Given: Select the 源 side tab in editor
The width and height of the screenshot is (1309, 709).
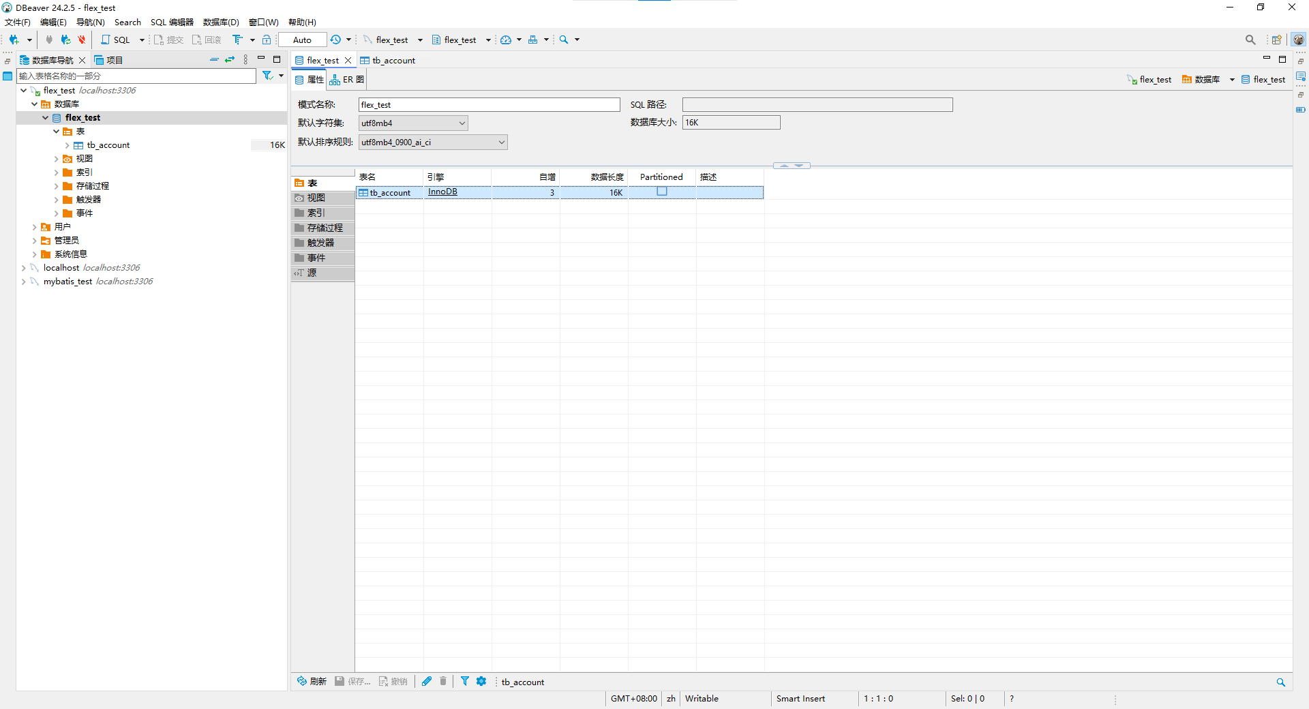Looking at the screenshot, I should pyautogui.click(x=323, y=273).
